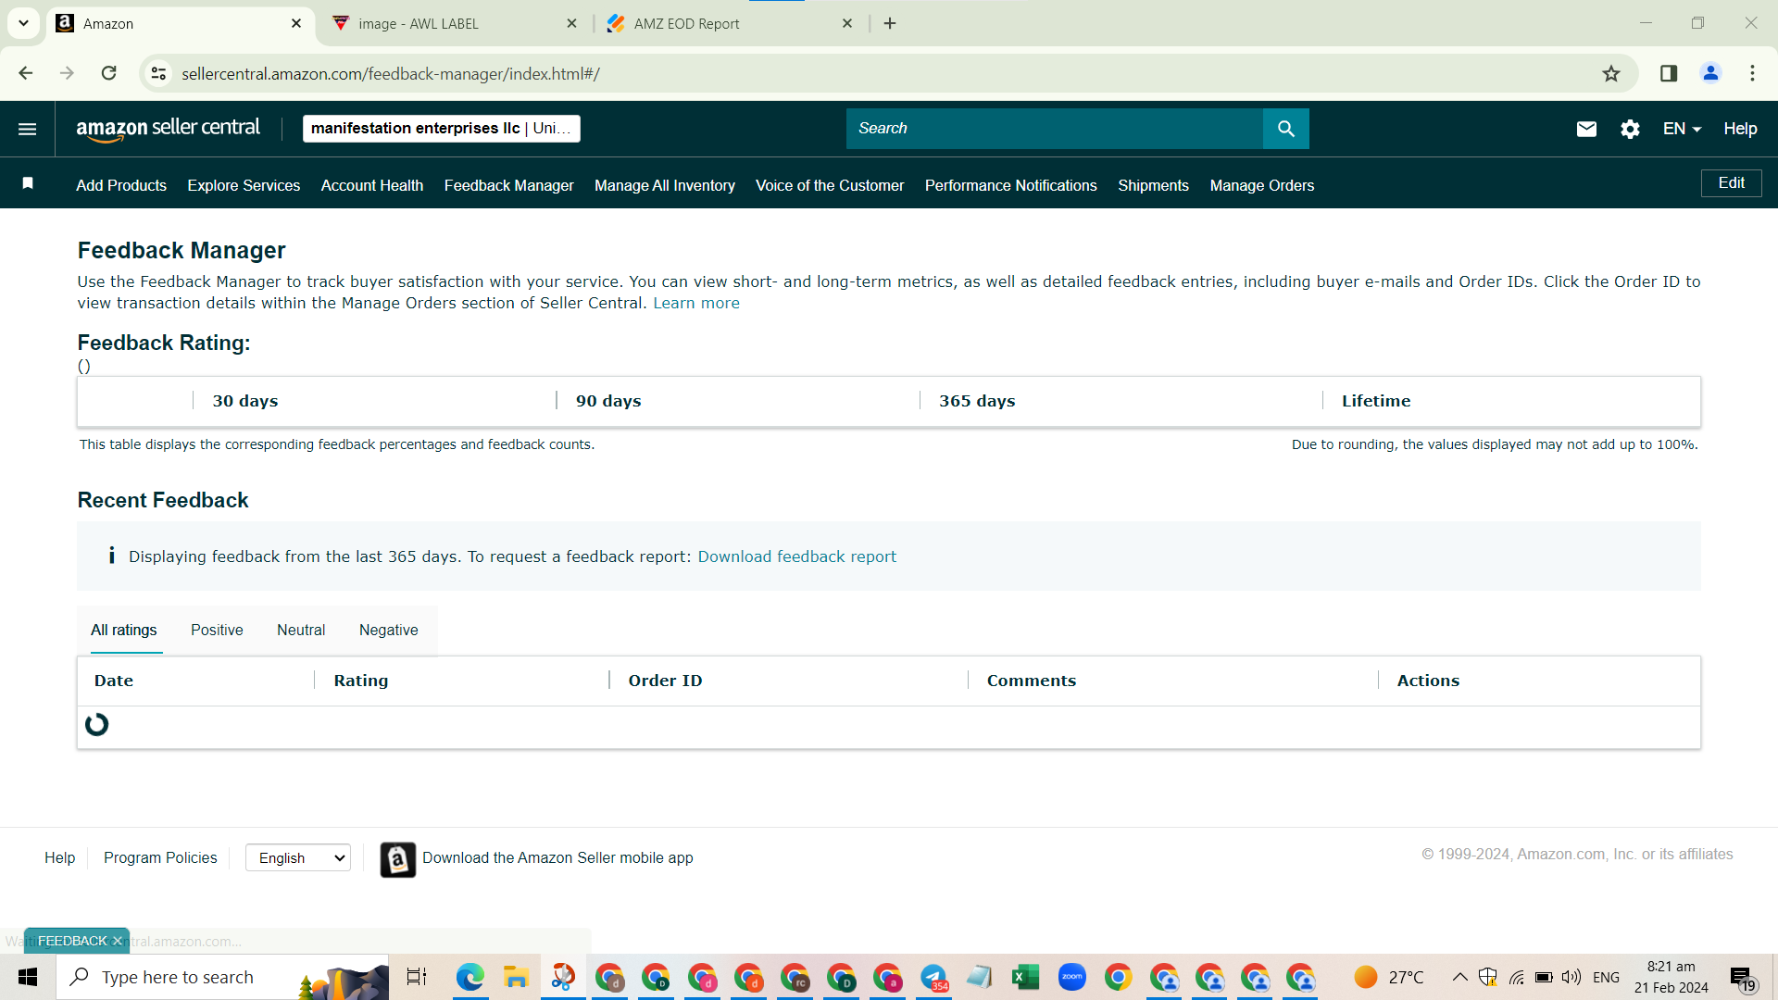
Task: Open Feedback Manager in the navigation bar
Action: pyautogui.click(x=509, y=186)
